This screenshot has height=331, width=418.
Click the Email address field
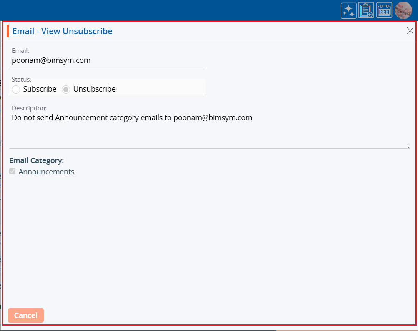coord(107,60)
